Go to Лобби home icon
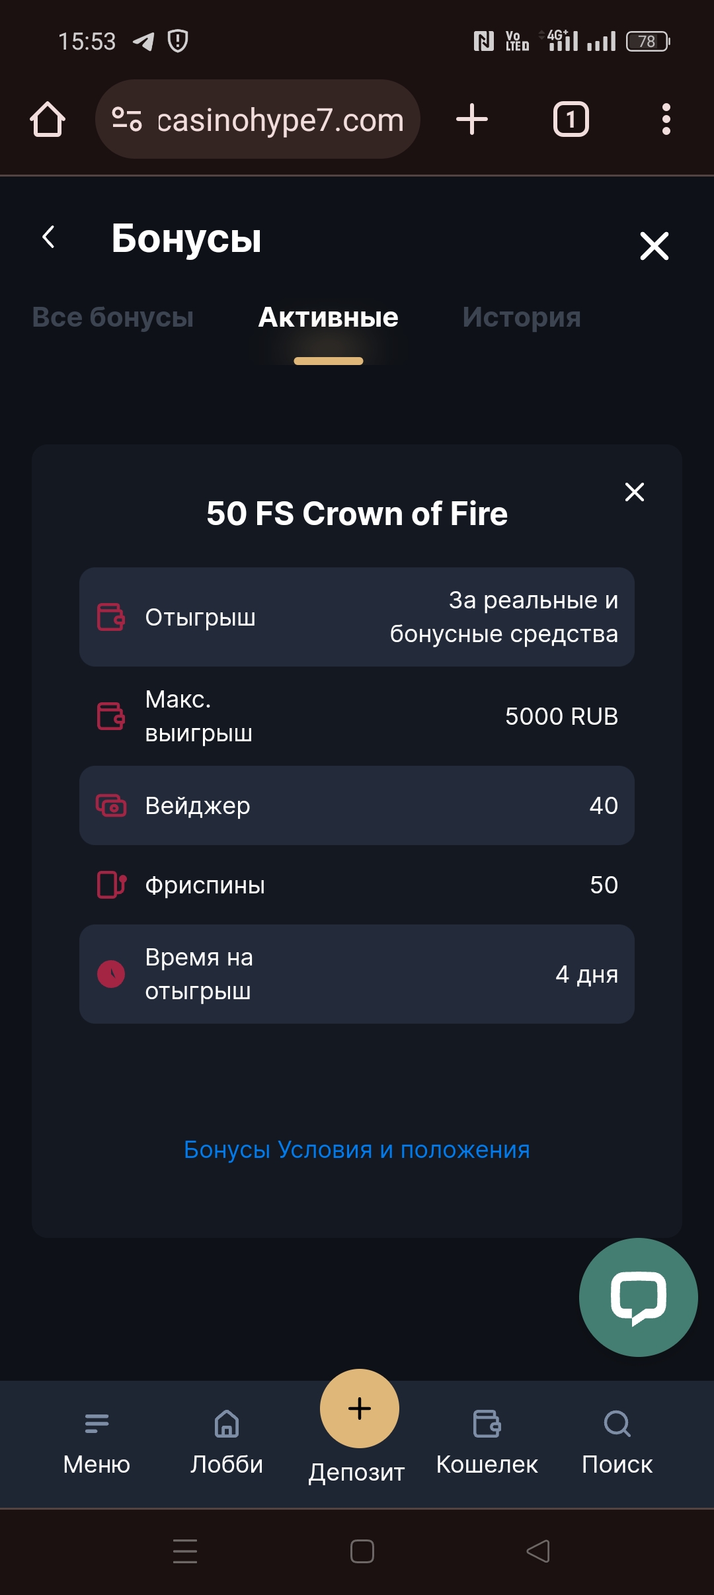This screenshot has width=714, height=1595. (227, 1424)
